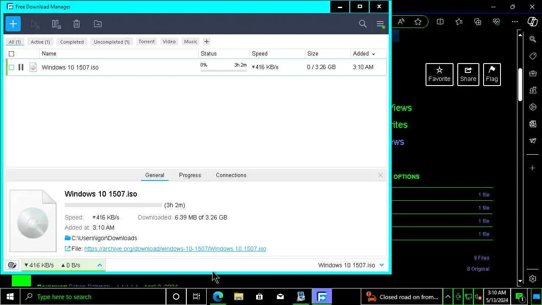Image resolution: width=542 pixels, height=305 pixels.
Task: Click the Favorite star button in Edge
Action: (x=440, y=75)
